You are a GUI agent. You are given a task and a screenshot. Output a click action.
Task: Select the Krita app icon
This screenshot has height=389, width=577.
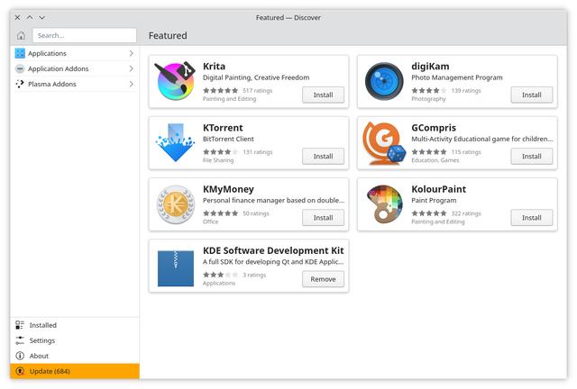coord(175,81)
